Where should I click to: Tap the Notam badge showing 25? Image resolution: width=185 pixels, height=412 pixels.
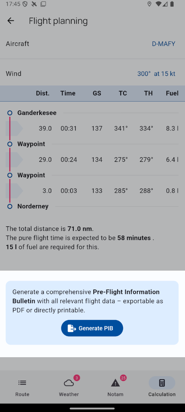(x=123, y=378)
